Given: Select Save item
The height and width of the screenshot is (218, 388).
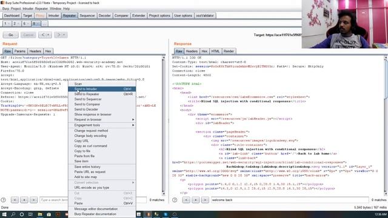Looking at the screenshot, I should [x=102, y=161].
